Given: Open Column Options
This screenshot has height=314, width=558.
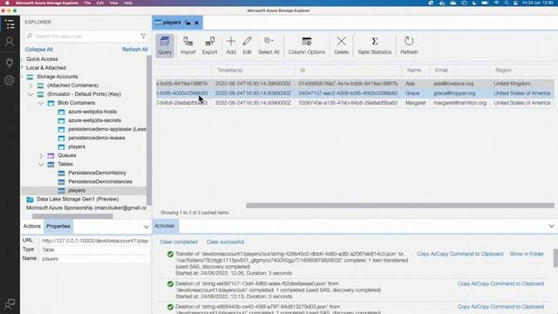Looking at the screenshot, I should coord(306,46).
